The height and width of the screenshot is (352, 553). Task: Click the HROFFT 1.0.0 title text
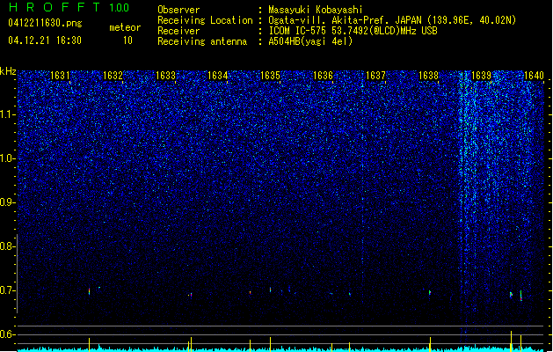(x=69, y=7)
